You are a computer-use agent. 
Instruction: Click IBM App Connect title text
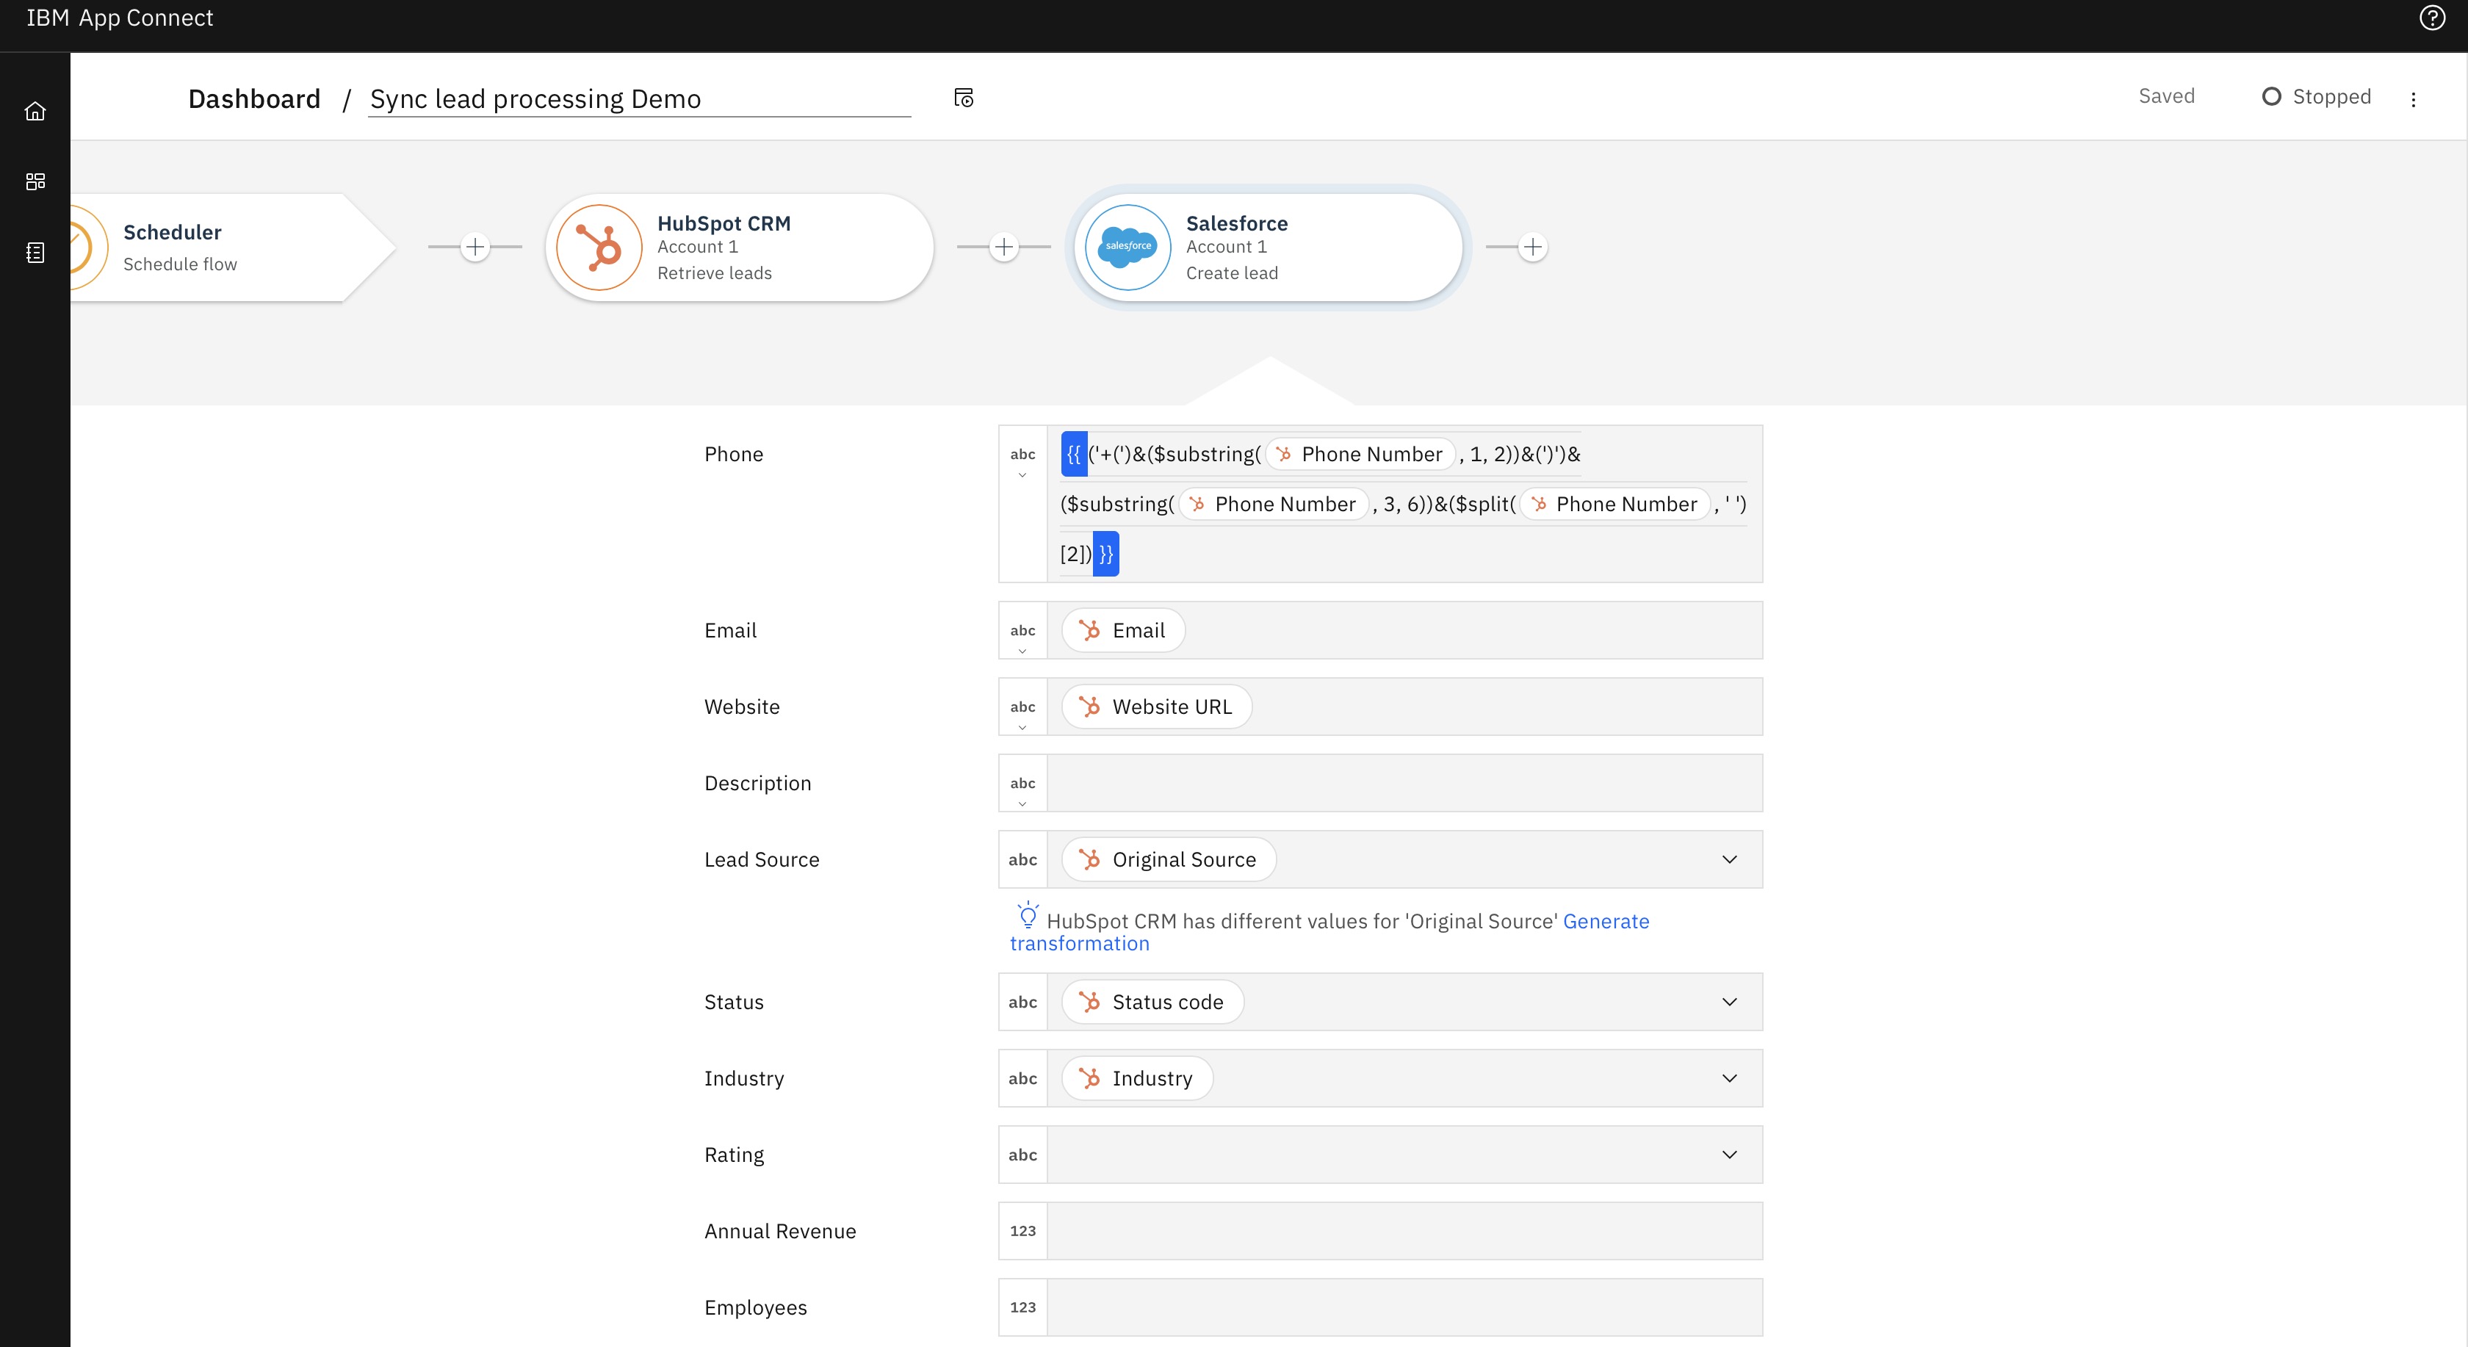pos(120,18)
